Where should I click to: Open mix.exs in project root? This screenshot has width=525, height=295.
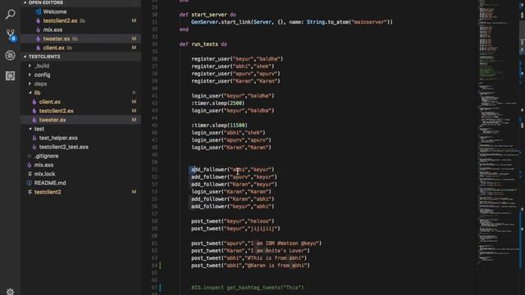[43, 165]
